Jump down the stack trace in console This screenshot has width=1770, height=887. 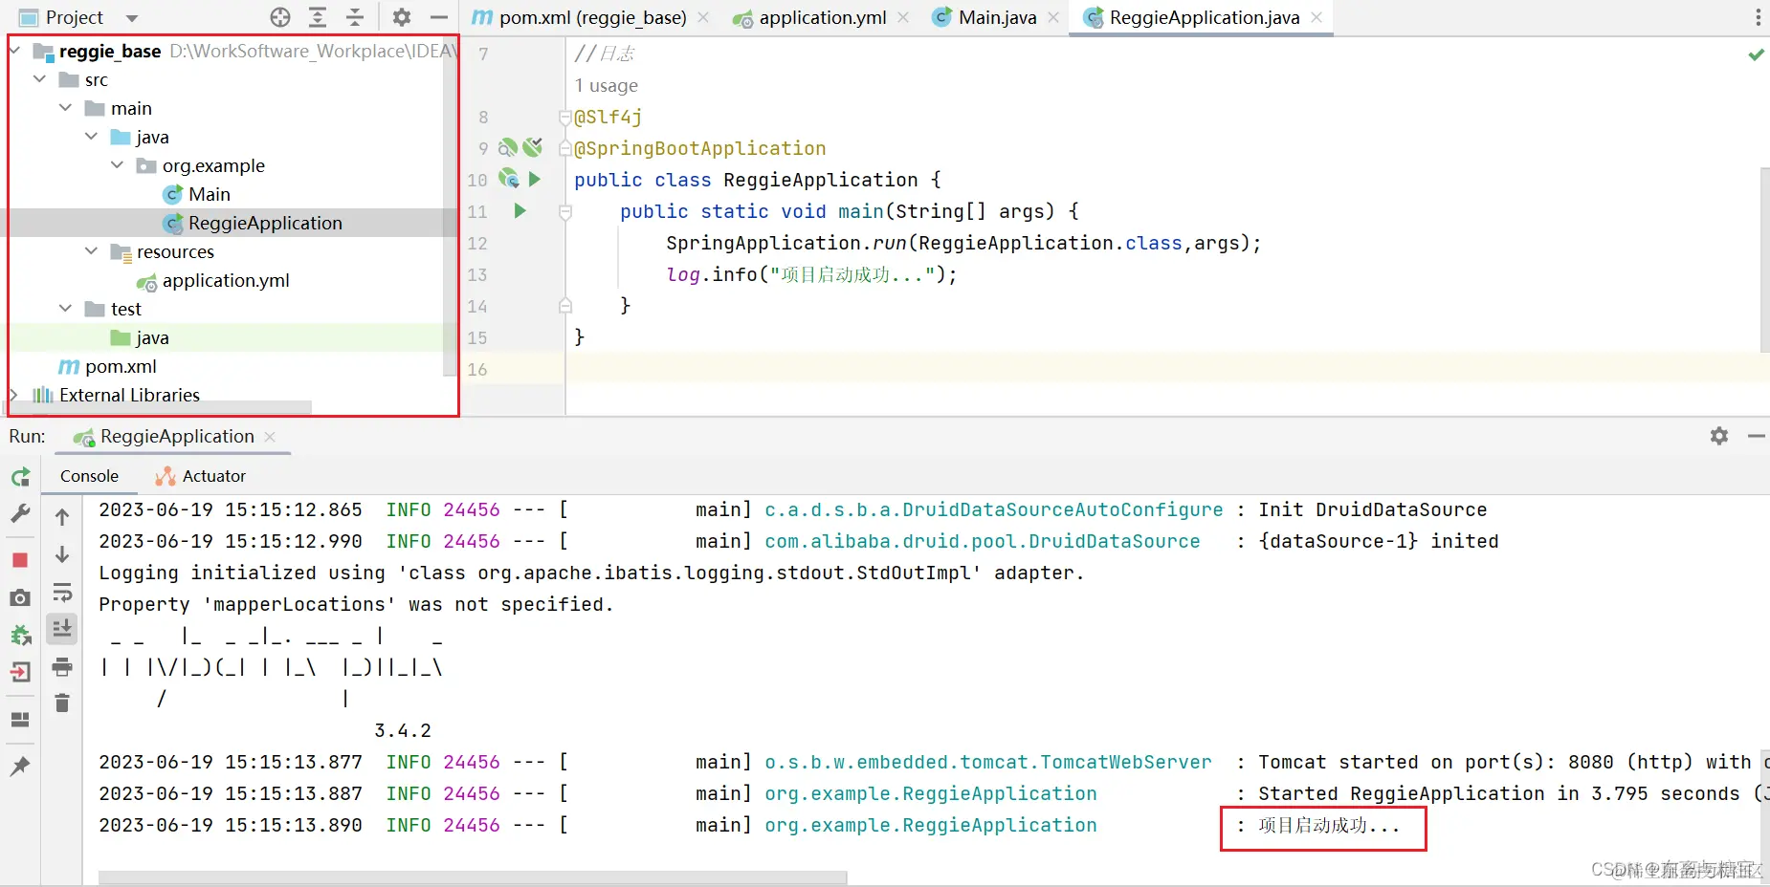click(62, 554)
